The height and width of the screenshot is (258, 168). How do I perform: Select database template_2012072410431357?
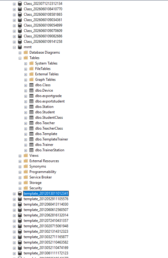point(46,221)
